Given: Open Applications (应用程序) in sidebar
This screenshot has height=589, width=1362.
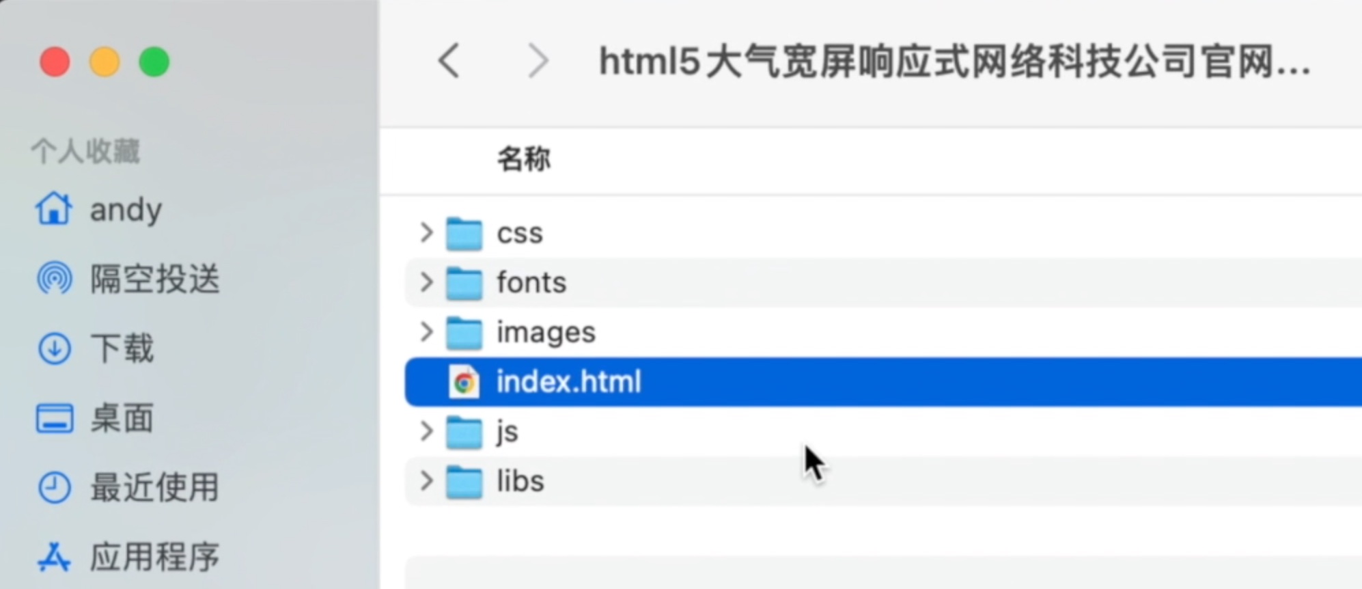Looking at the screenshot, I should click(x=154, y=557).
